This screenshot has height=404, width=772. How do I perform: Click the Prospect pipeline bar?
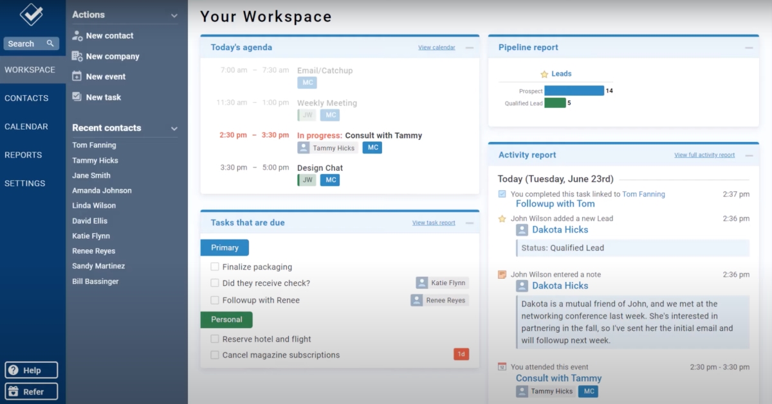click(x=574, y=91)
